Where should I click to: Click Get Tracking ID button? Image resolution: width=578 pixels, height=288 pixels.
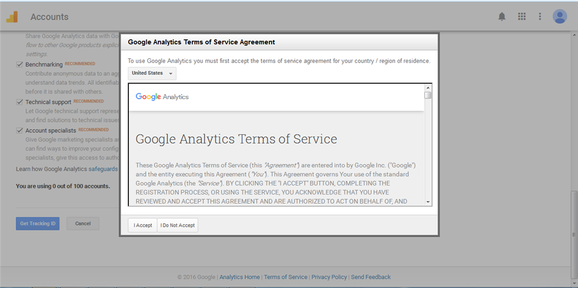click(38, 223)
